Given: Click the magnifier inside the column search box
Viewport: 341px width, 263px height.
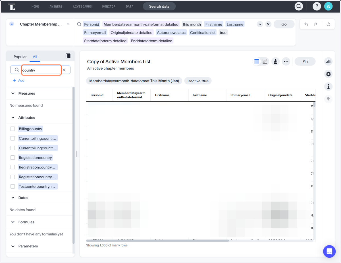Looking at the screenshot, I should pos(17,70).
